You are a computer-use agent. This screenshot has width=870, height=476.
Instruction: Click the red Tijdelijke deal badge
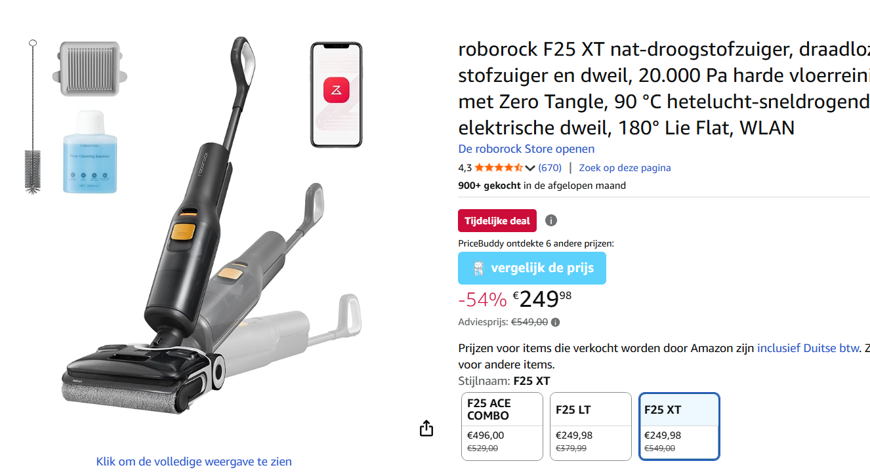tap(497, 220)
